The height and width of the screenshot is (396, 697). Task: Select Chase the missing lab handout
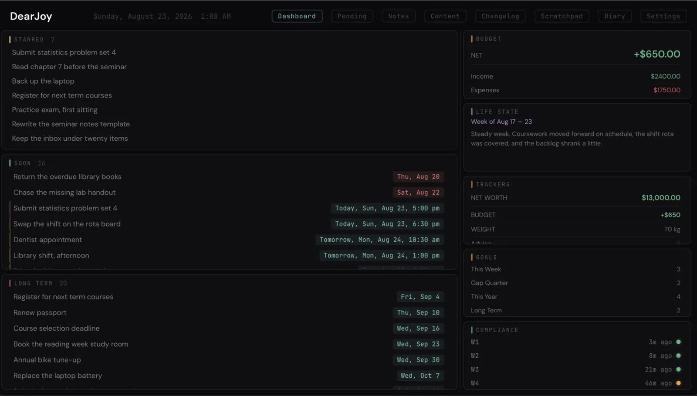click(64, 193)
